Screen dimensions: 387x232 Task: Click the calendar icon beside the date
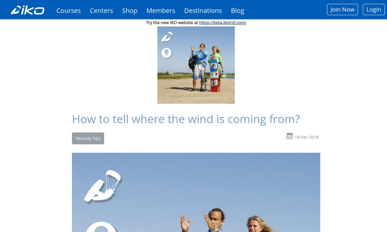click(290, 136)
